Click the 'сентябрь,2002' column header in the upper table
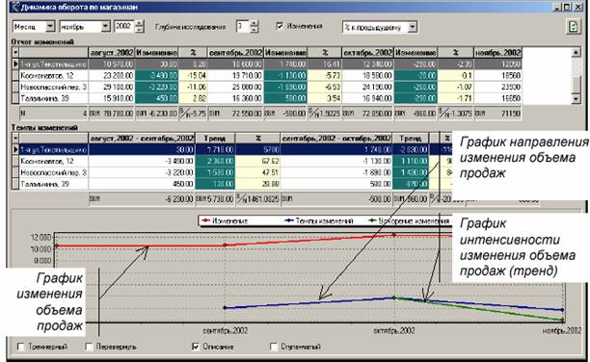The width and height of the screenshot is (590, 362). pos(235,52)
